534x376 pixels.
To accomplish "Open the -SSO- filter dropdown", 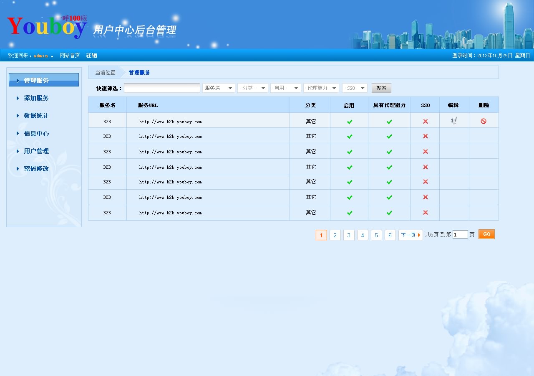I will (x=355, y=88).
